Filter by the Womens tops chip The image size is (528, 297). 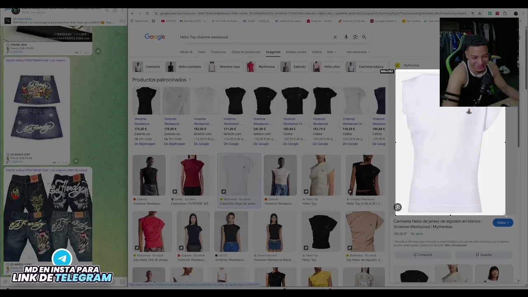(x=225, y=66)
